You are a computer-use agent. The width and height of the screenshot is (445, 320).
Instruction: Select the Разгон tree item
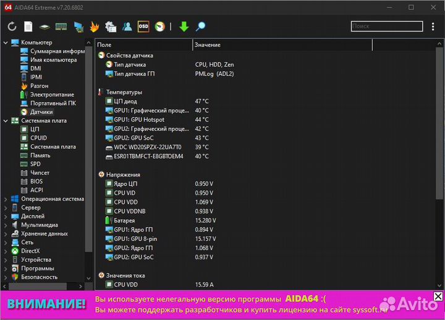(x=39, y=86)
